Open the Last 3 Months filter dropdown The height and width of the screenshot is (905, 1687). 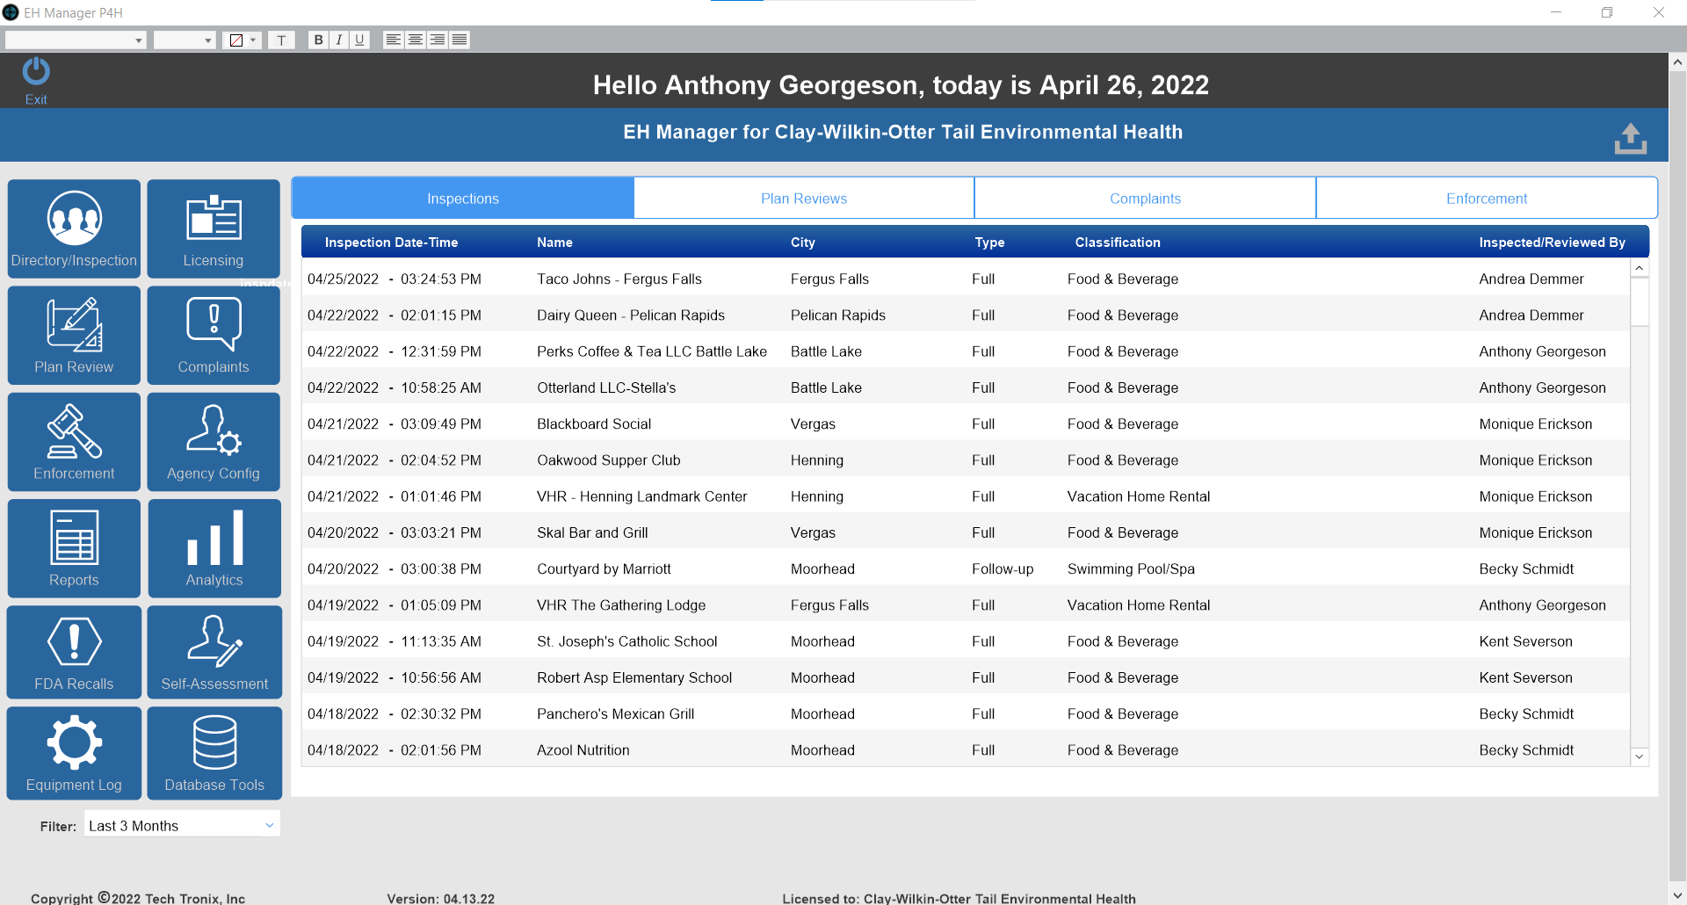click(181, 825)
